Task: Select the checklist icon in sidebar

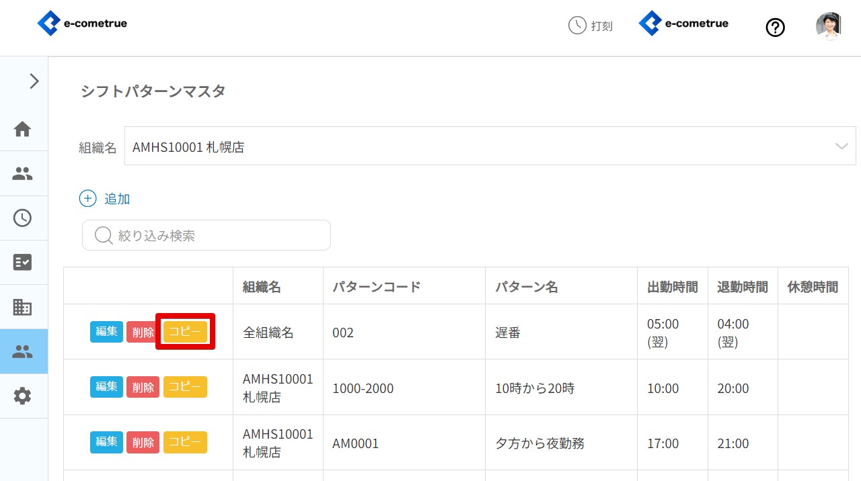Action: (x=23, y=263)
